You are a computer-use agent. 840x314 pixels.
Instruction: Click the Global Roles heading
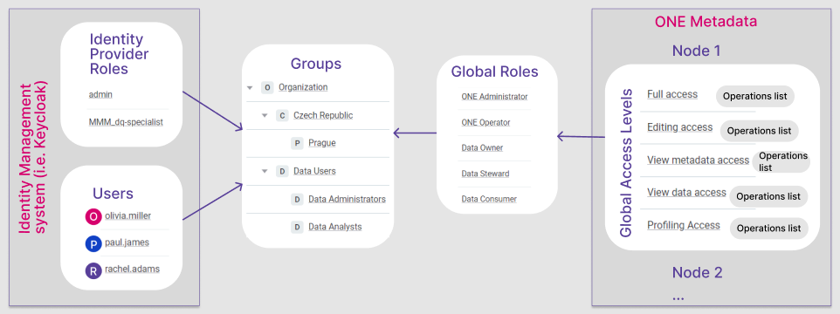pyautogui.click(x=494, y=72)
